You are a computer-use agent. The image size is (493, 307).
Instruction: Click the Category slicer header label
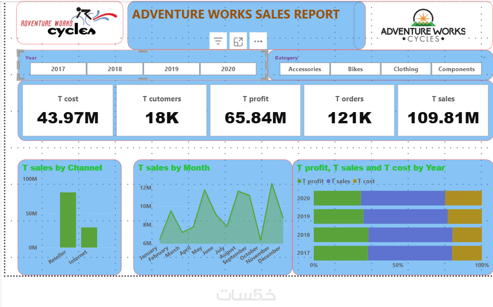[x=287, y=58]
